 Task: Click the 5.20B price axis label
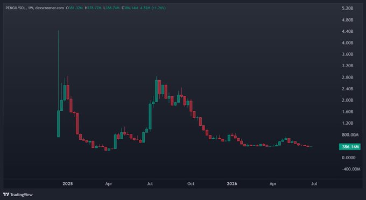[x=348, y=9]
